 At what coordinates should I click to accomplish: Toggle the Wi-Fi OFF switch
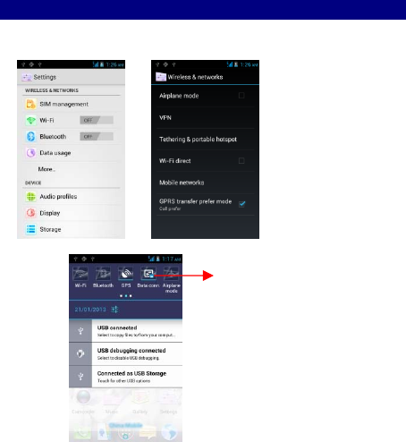pos(97,120)
